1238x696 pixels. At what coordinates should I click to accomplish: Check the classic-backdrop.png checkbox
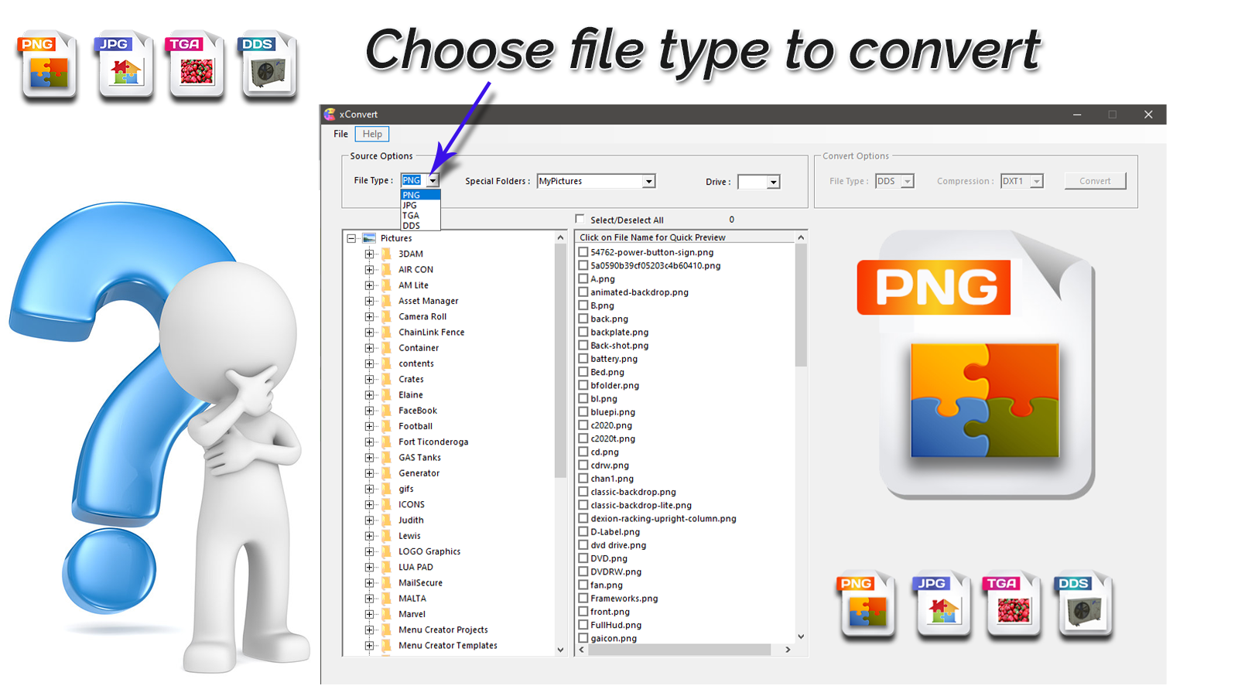pos(583,492)
